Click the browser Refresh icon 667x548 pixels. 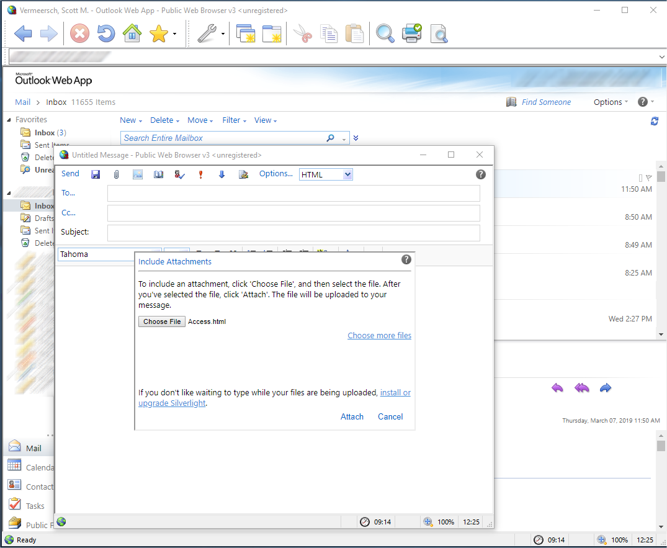(106, 34)
